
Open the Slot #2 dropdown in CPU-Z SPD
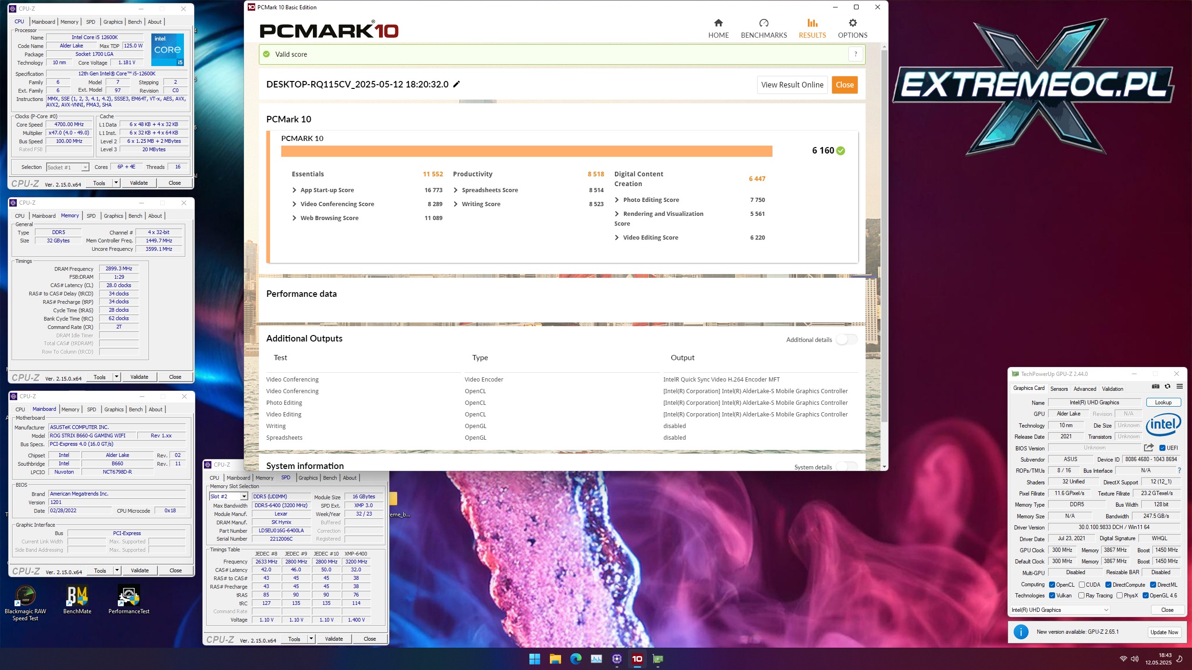click(x=244, y=496)
